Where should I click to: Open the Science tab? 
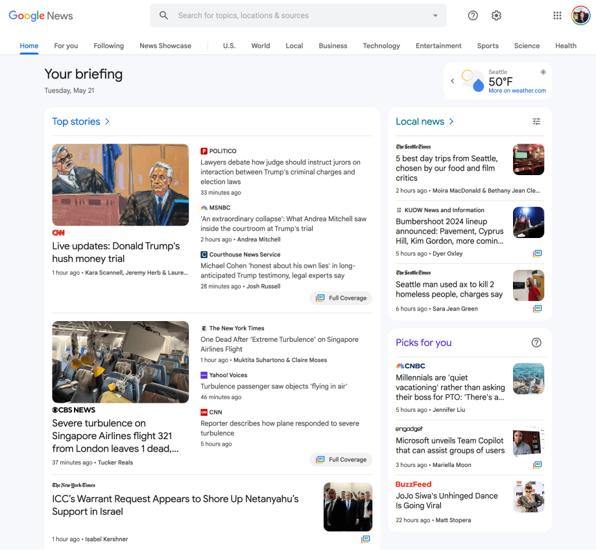click(x=527, y=45)
